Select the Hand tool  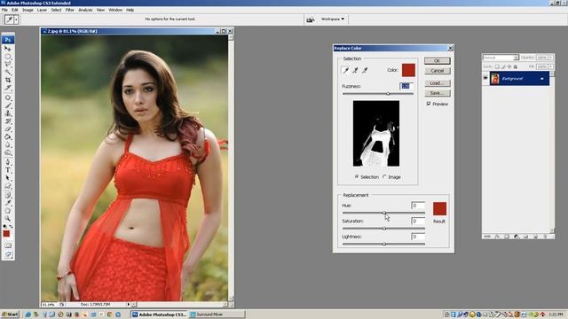point(8,211)
